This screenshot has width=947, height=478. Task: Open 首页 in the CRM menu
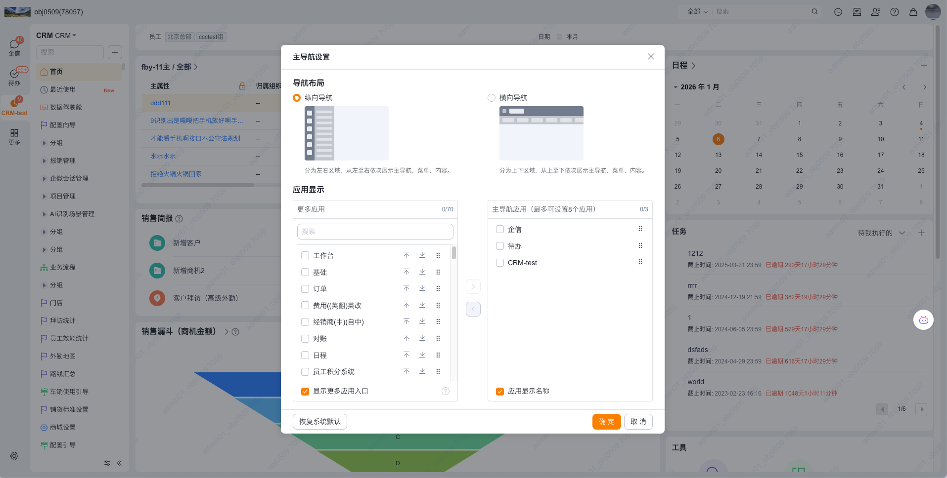click(79, 72)
